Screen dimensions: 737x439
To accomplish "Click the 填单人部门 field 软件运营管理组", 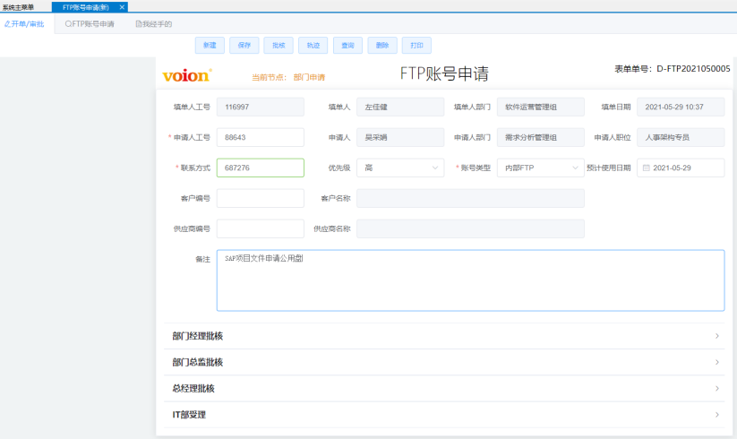I will 541,108.
